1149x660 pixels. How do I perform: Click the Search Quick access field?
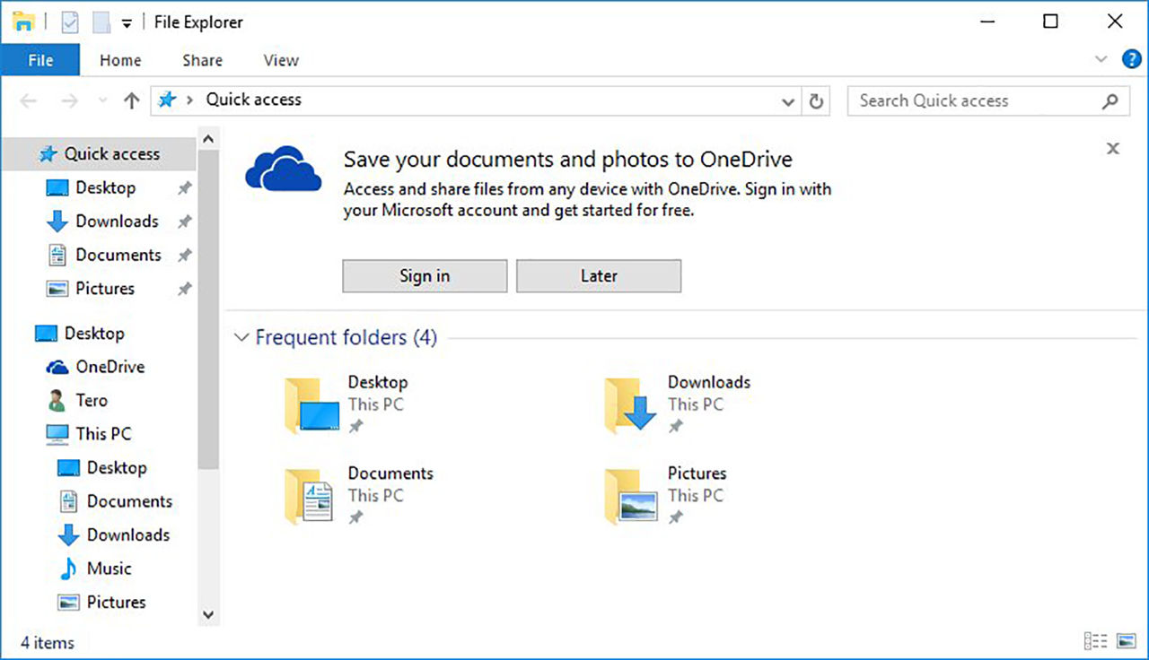974,100
